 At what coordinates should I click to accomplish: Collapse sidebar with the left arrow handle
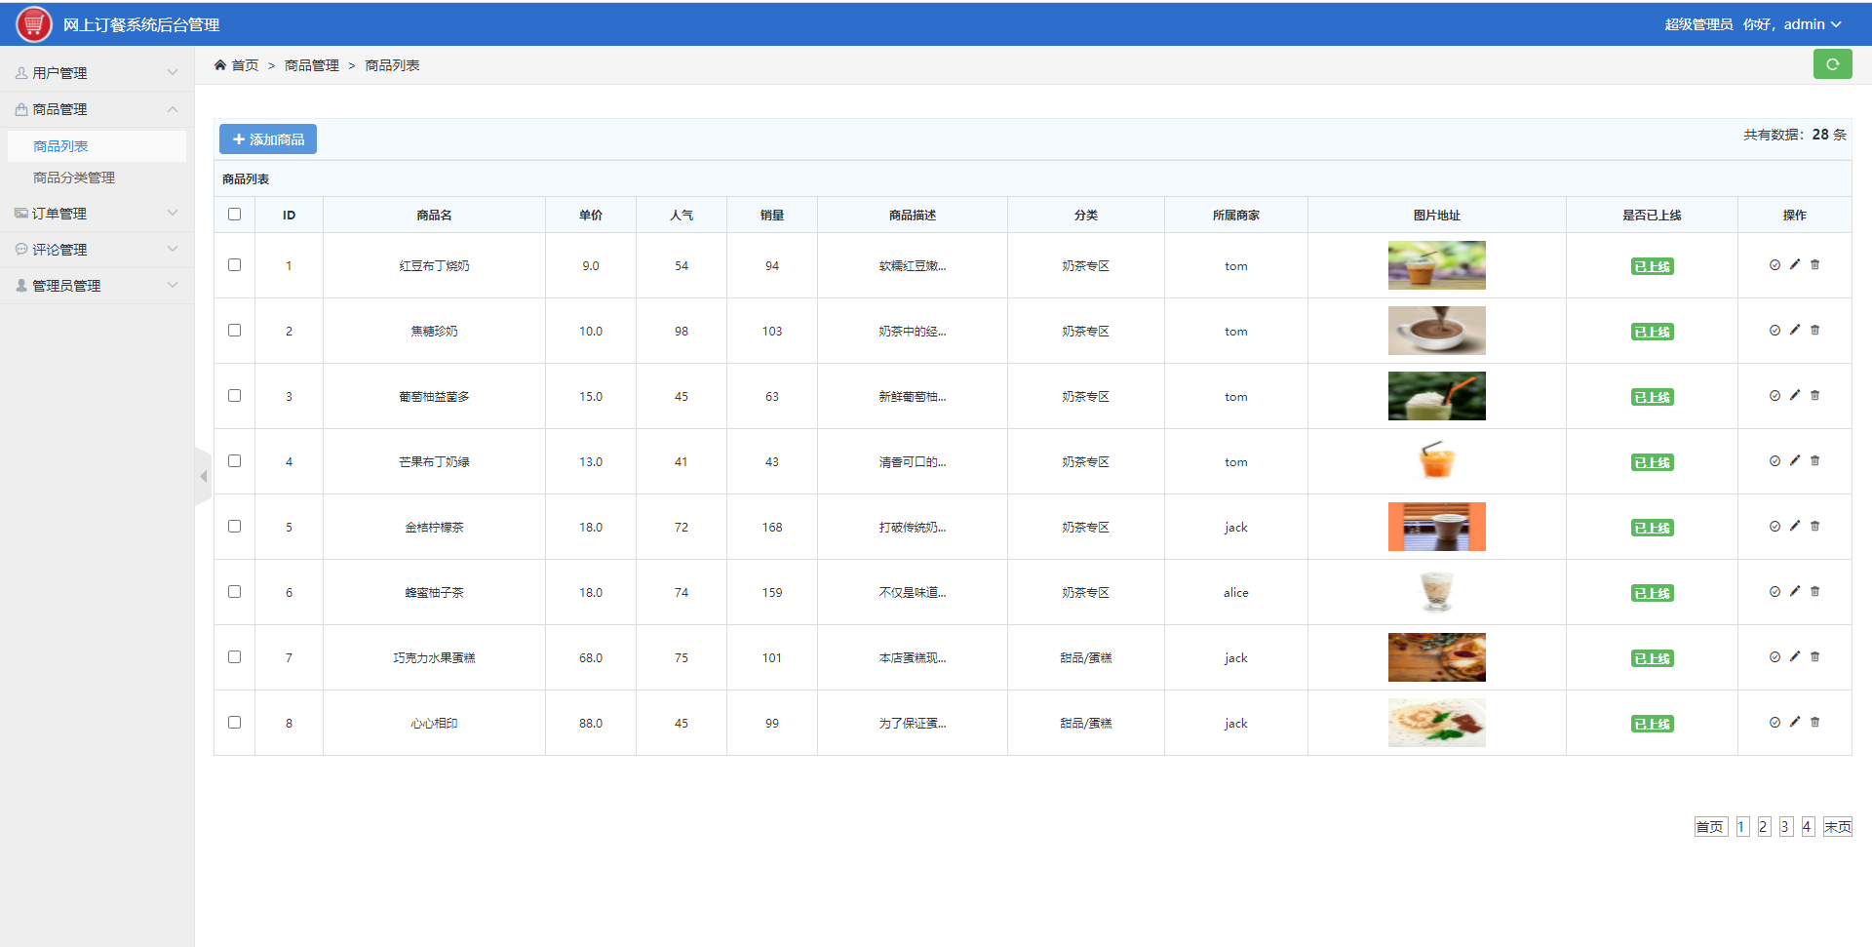coord(203,476)
